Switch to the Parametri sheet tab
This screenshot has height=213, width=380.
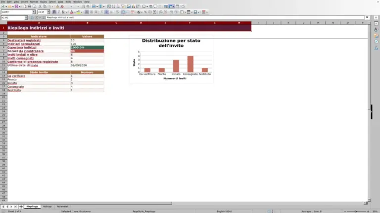click(62, 207)
